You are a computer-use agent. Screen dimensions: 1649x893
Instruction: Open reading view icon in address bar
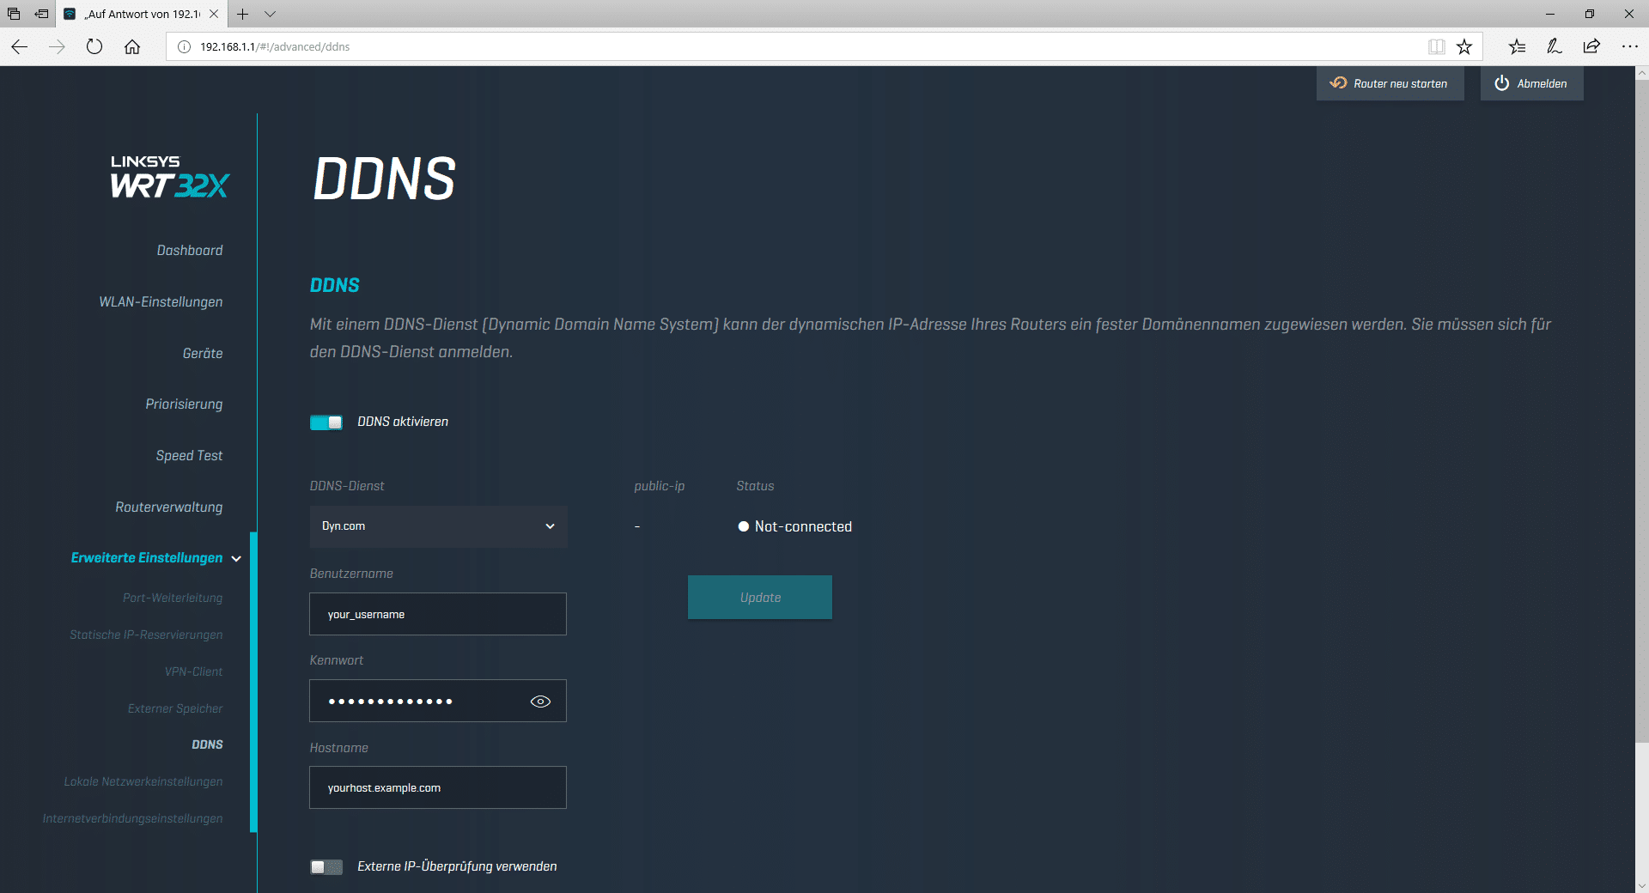pos(1436,47)
